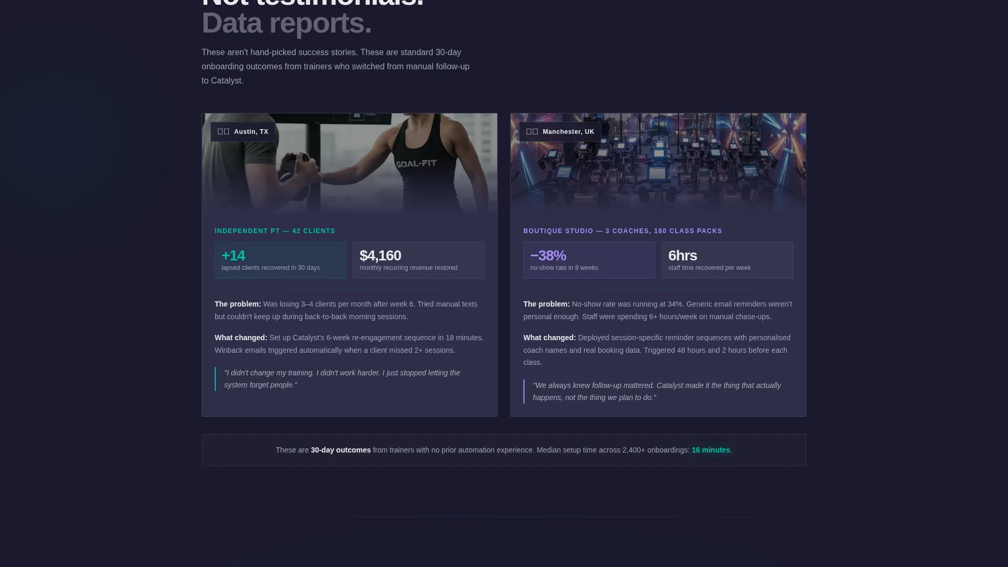Click the intro paragraph about 30-day onboarding outcomes
The width and height of the screenshot is (1008, 567).
[335, 67]
